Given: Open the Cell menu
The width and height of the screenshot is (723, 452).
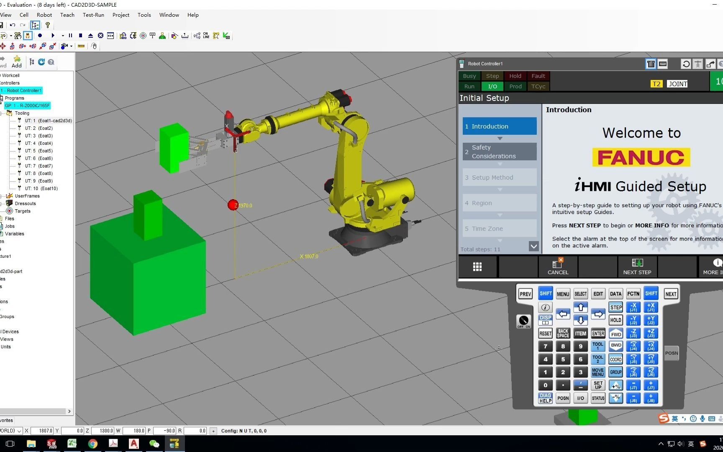Looking at the screenshot, I should pyautogui.click(x=24, y=15).
